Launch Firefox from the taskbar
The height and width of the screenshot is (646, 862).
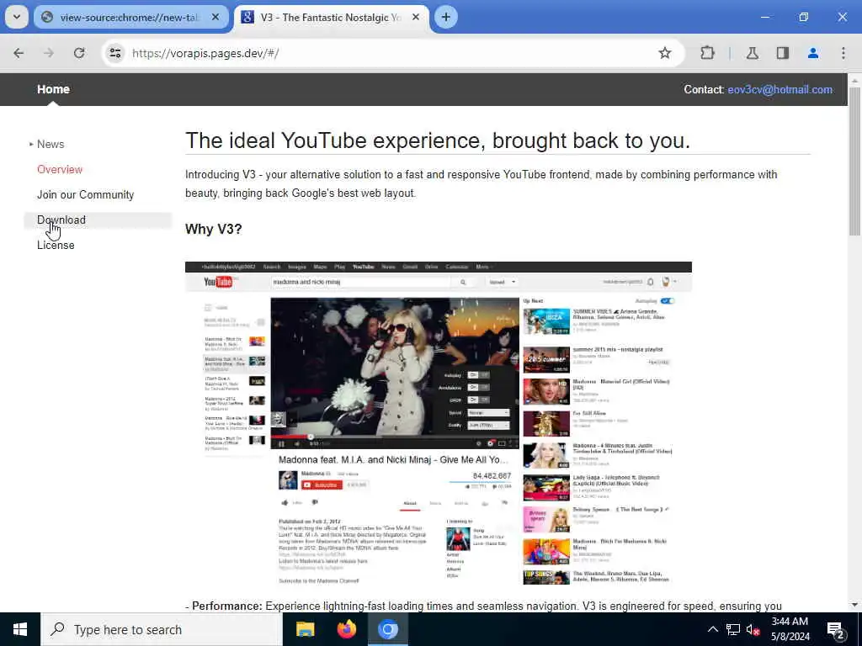[x=346, y=629]
